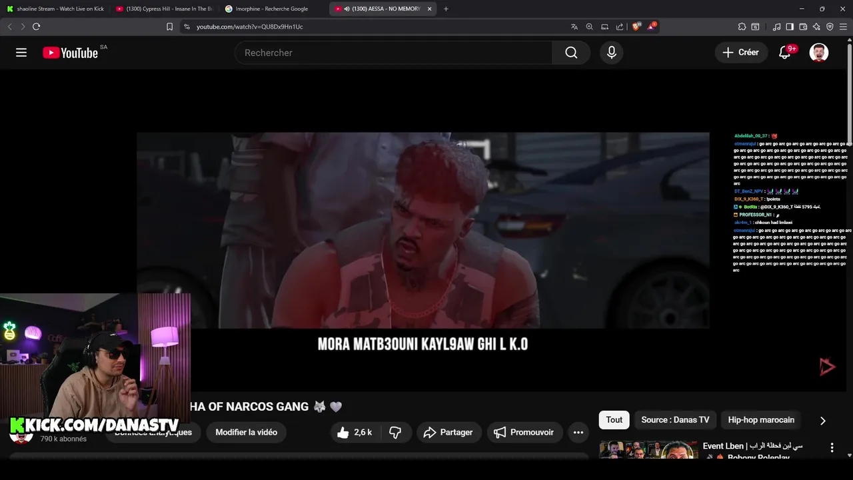853x480 pixels.
Task: Open the Event Lben video thumbnail
Action: coord(648,449)
